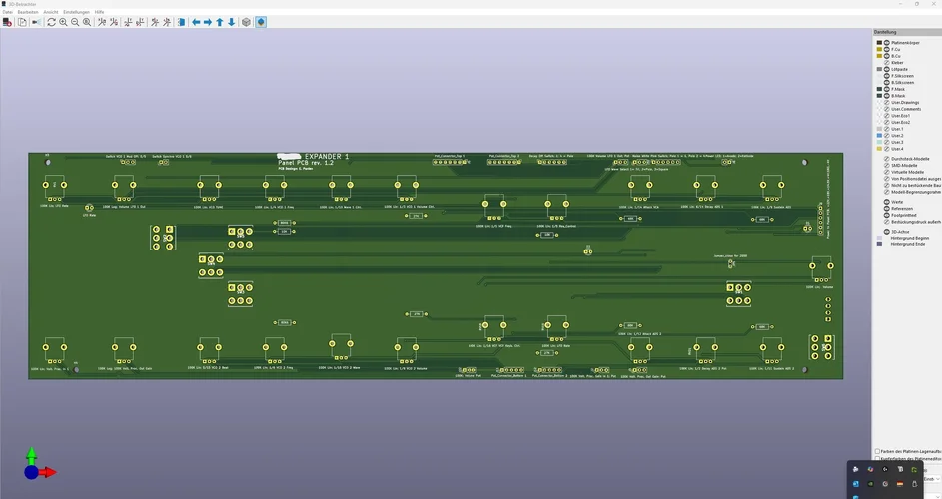The width and height of the screenshot is (942, 499).
Task: Zoom in on the board
Action: click(63, 22)
